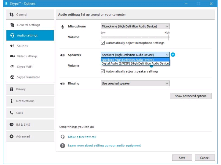This screenshot has height=165, width=221.
Task: Click the phone icon beside Calls
Action: (12, 113)
